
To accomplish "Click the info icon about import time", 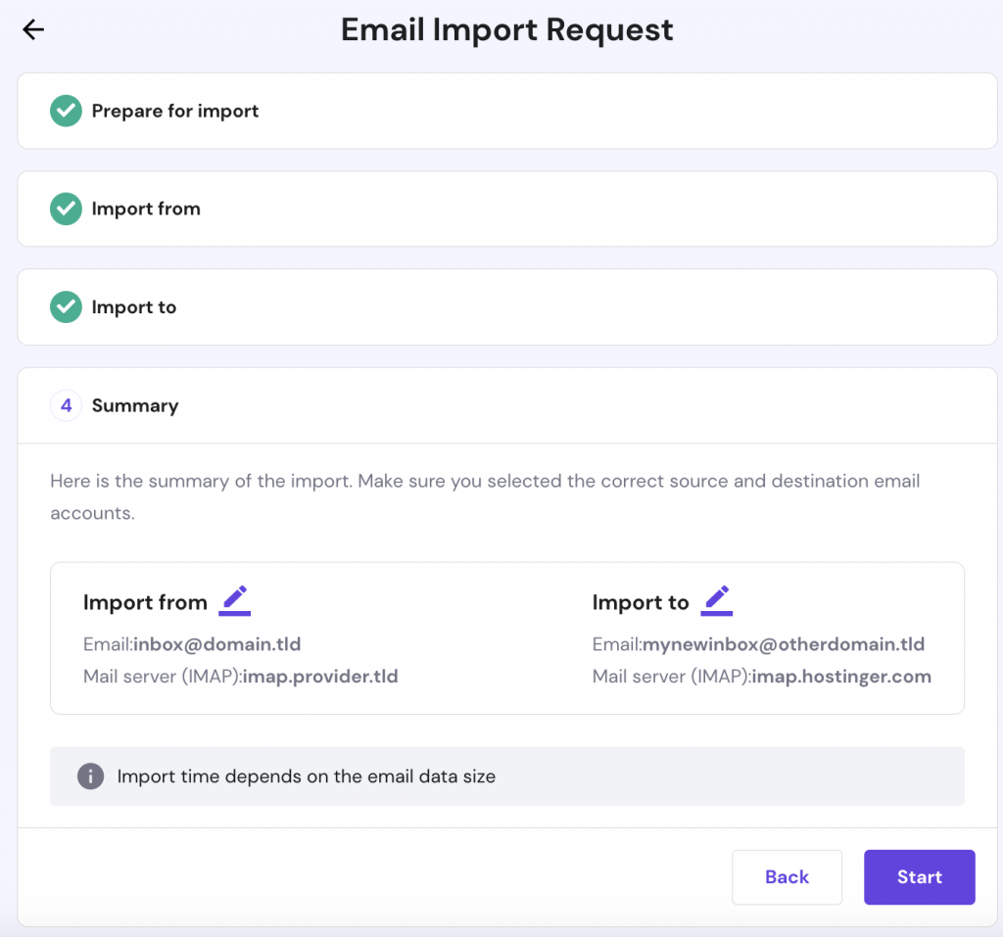I will point(90,776).
